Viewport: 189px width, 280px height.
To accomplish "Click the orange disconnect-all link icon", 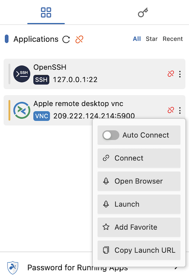I will (x=79, y=39).
